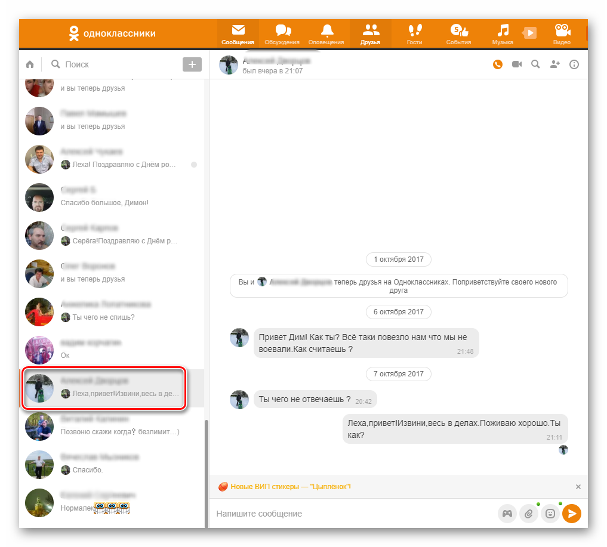607x547 pixels.
Task: Add participant to chat icon
Action: coord(555,64)
